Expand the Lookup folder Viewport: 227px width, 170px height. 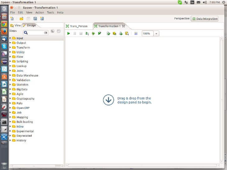pos(10,66)
